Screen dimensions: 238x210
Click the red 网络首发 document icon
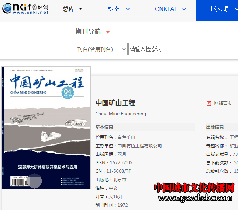click(209, 103)
